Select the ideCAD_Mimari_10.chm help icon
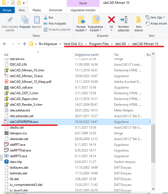 pyautogui.click(x=7, y=70)
